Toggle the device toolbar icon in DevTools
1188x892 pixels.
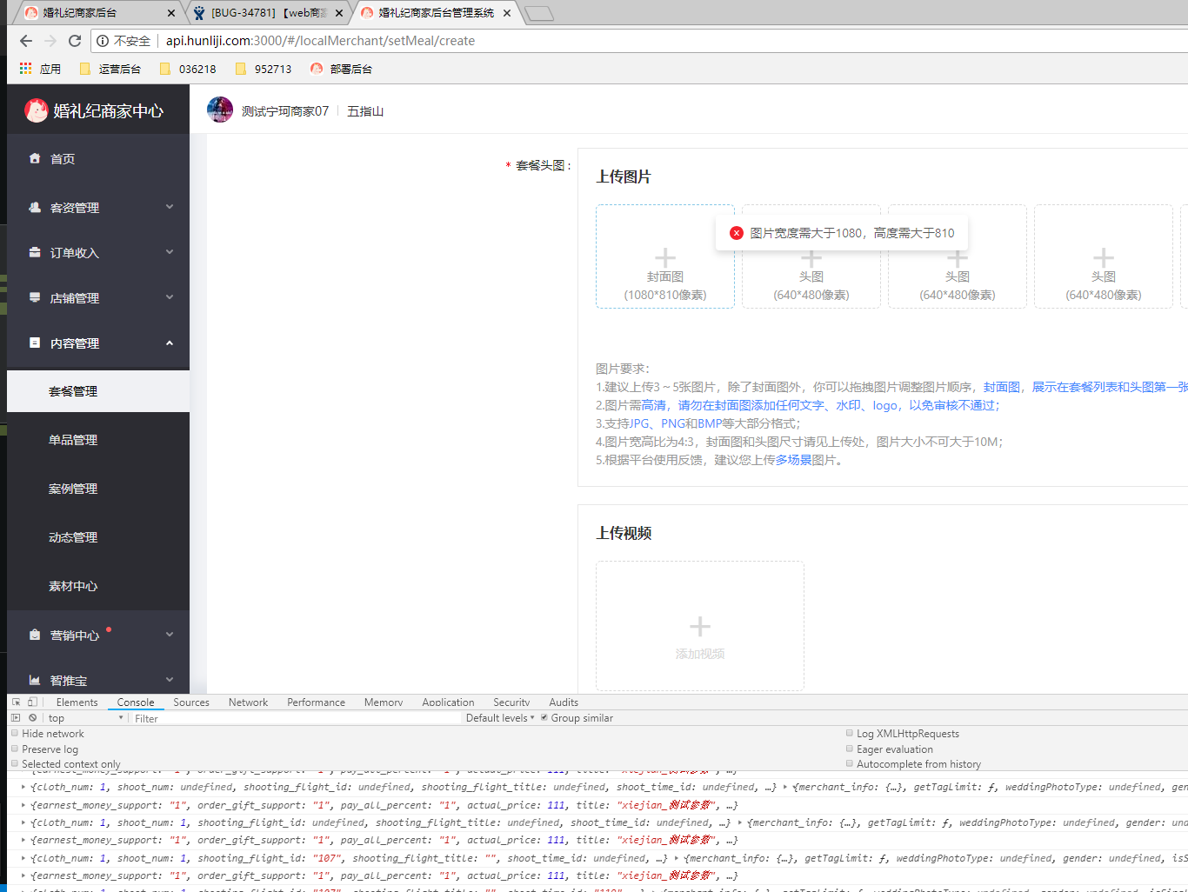pos(32,702)
